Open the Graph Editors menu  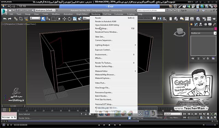[x=82, y=14]
